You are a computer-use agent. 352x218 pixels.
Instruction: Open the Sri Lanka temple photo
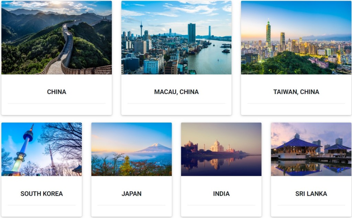(311, 149)
